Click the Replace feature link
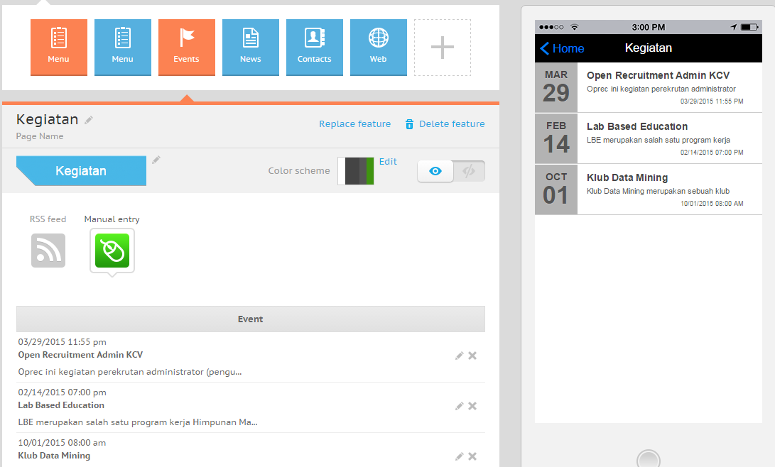The image size is (775, 467). click(355, 124)
